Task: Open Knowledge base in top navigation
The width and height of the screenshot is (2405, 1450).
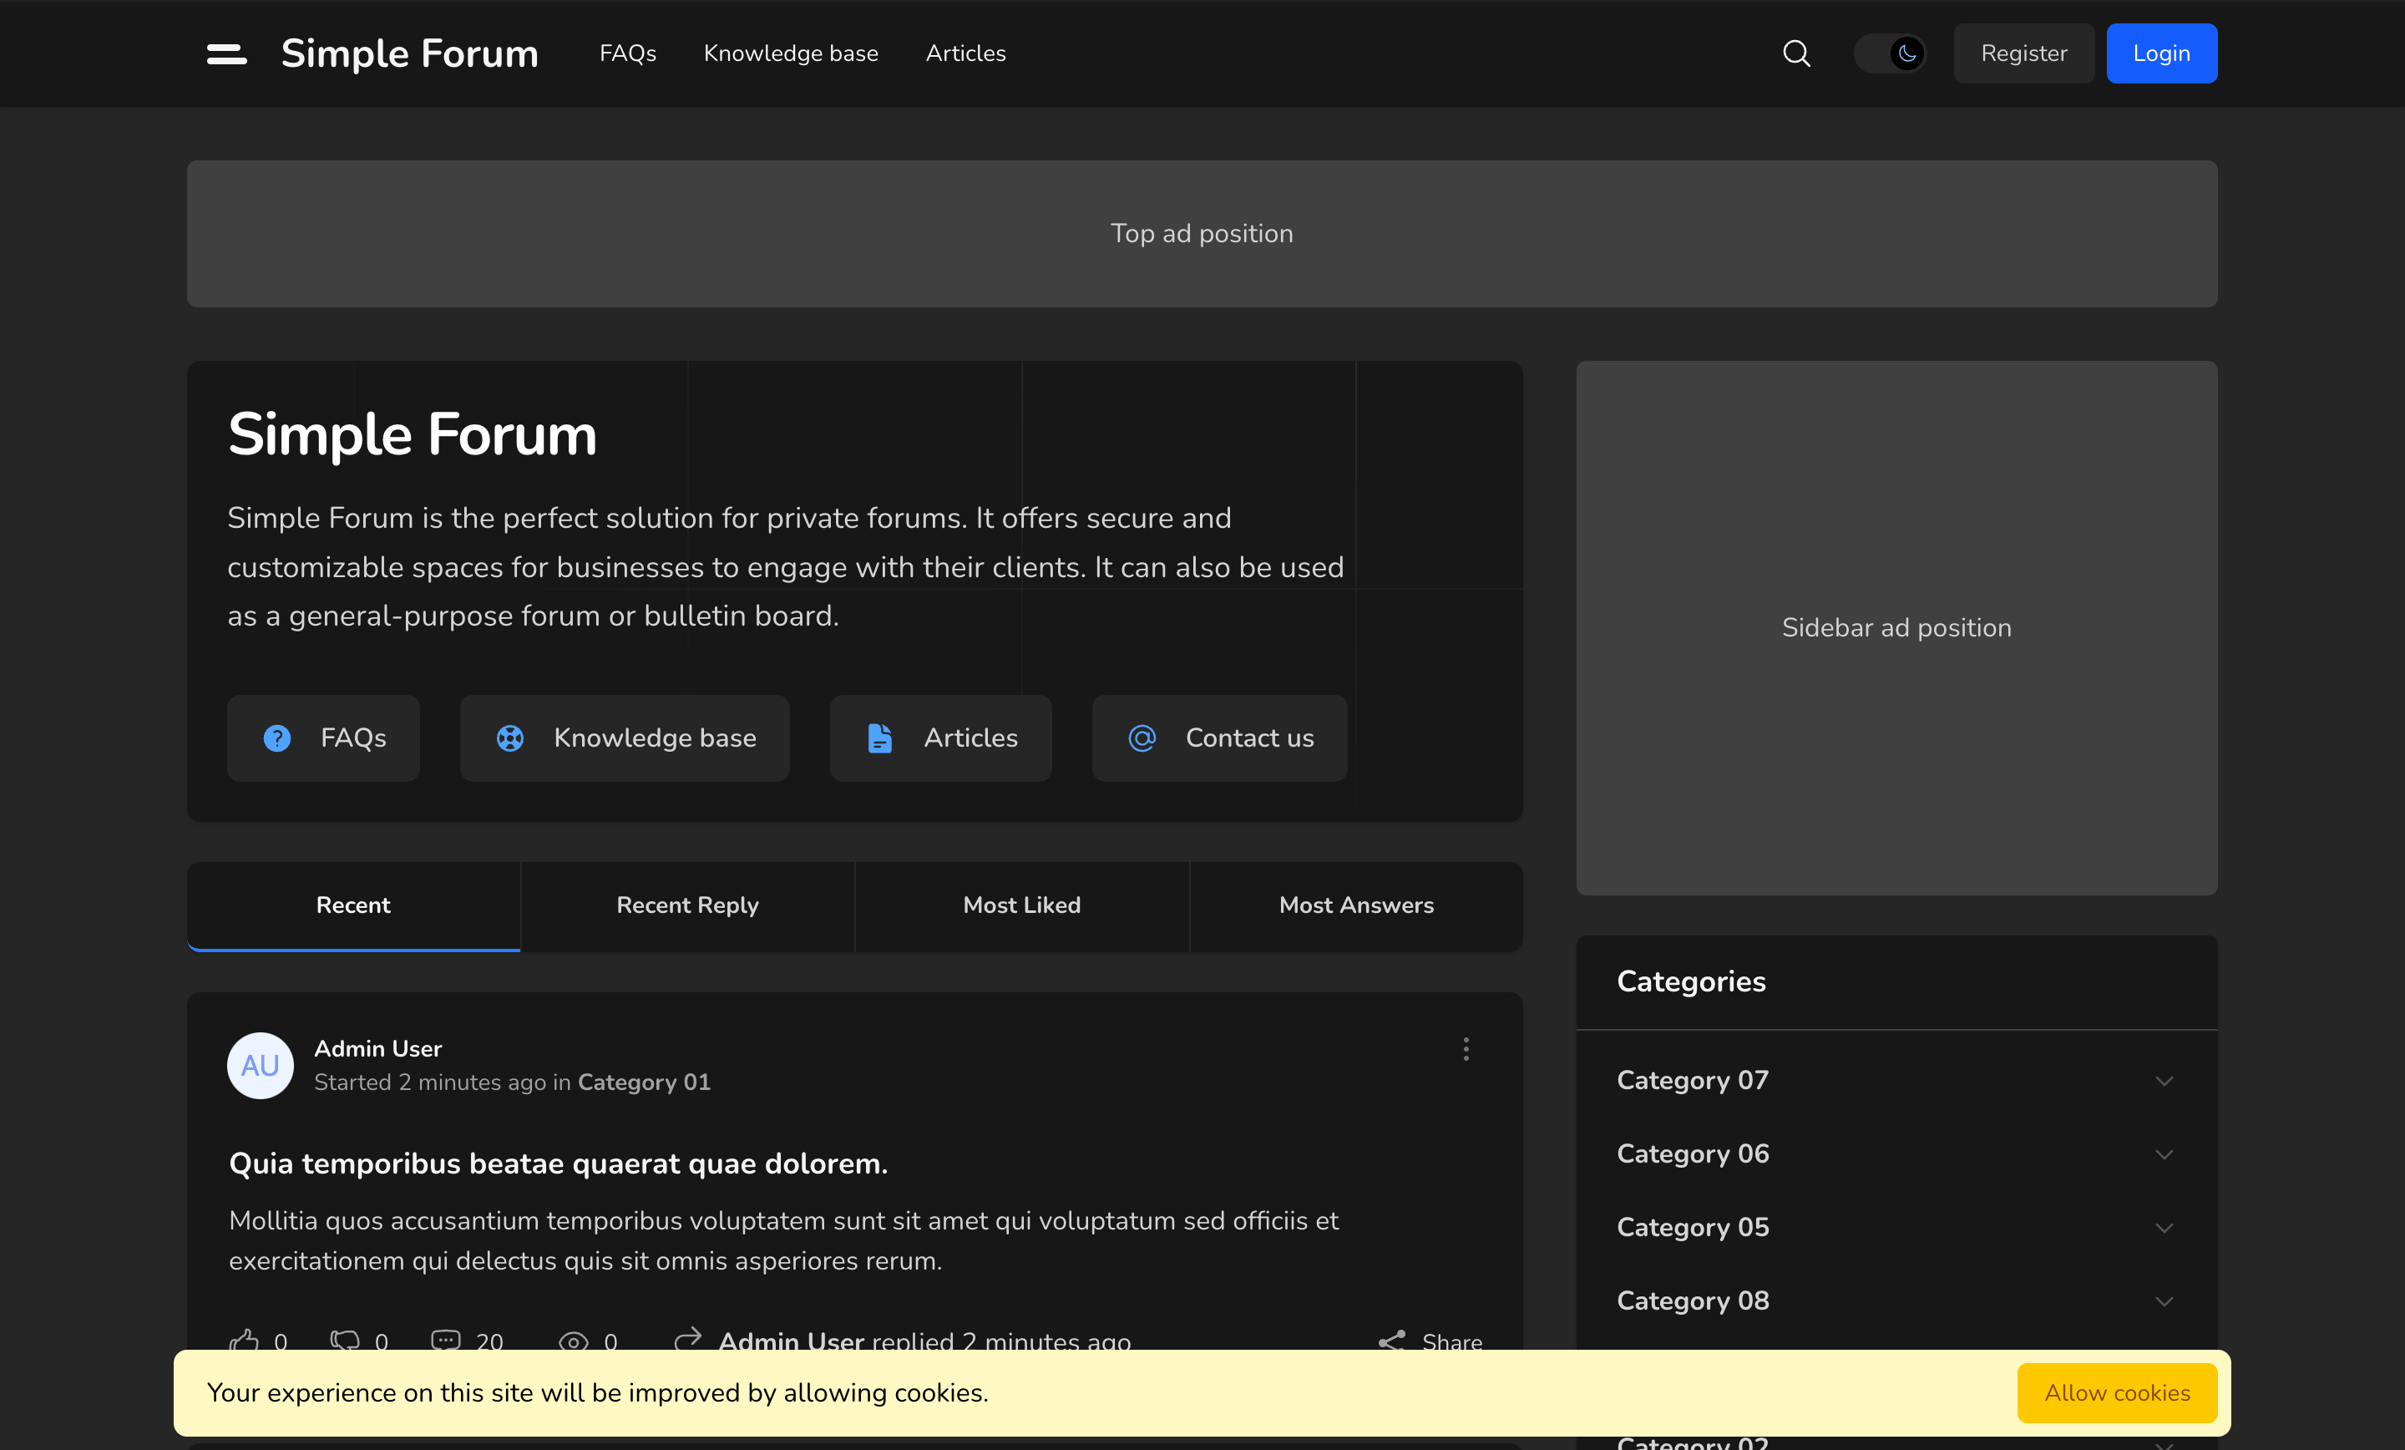Action: pos(791,53)
